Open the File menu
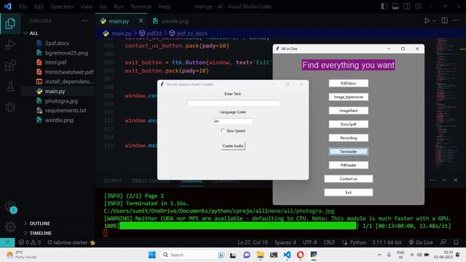Image resolution: width=466 pixels, height=262 pixels. coord(23,7)
